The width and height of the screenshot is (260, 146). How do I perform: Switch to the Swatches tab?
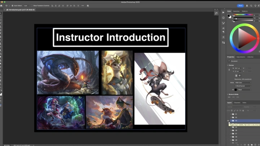coord(236,11)
